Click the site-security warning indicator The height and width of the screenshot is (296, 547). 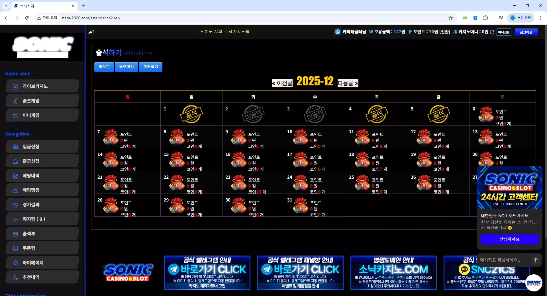point(47,18)
